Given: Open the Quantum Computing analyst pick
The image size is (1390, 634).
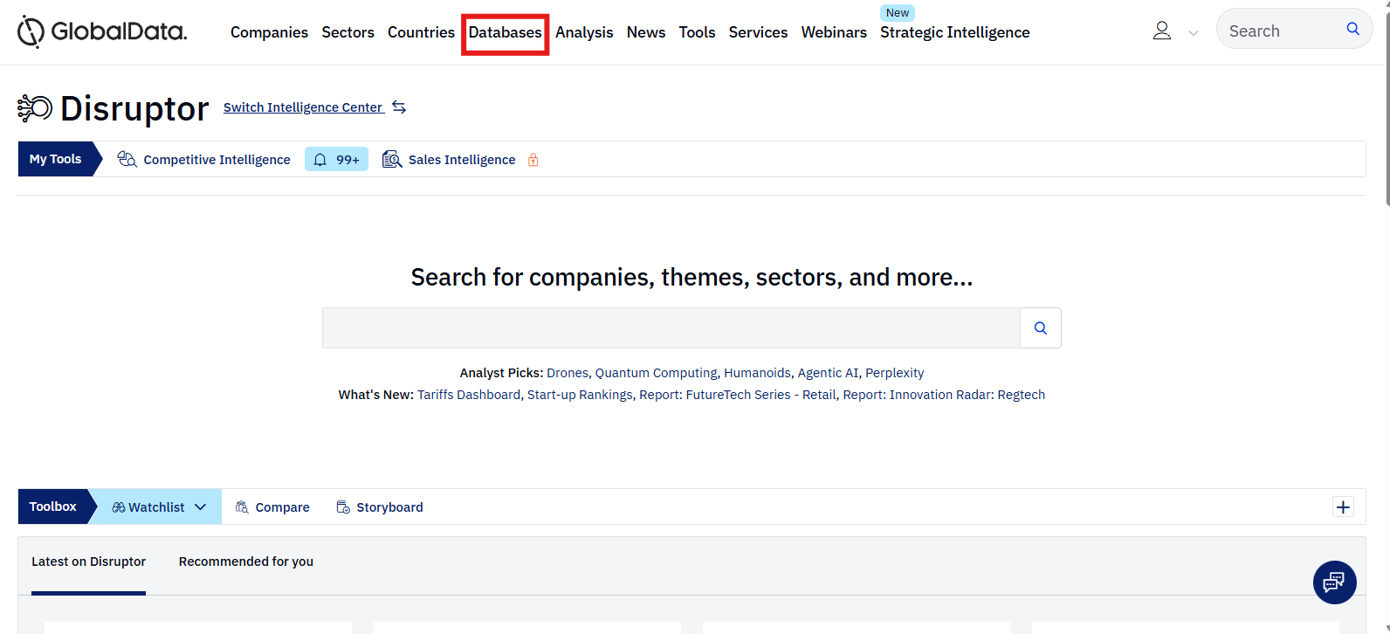Looking at the screenshot, I should point(656,373).
